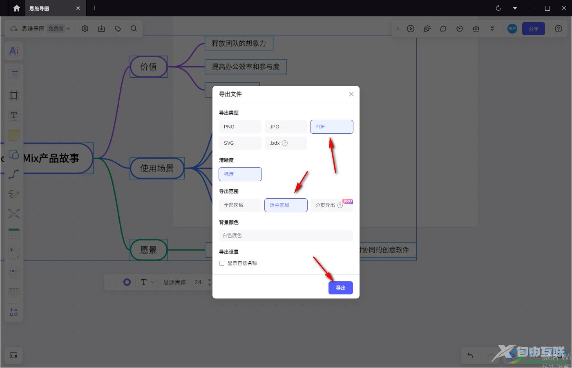Go to the home icon
Screen dimensions: 572x368
[16, 8]
